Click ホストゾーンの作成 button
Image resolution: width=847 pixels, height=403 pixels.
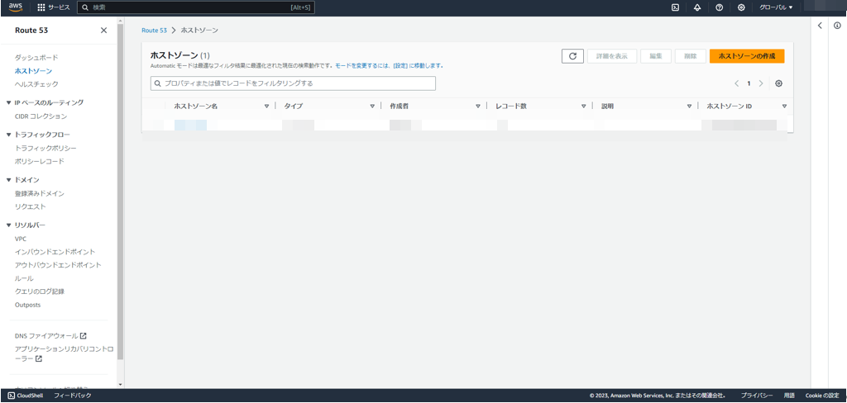coord(747,56)
